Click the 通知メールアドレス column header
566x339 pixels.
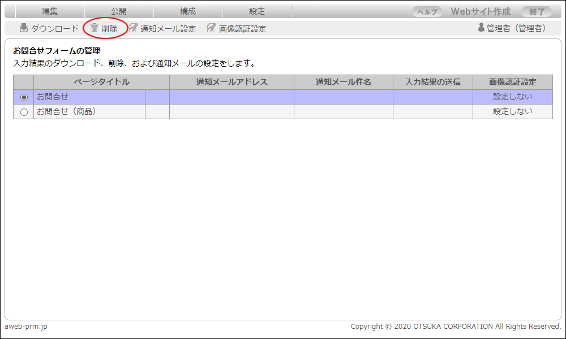(231, 82)
